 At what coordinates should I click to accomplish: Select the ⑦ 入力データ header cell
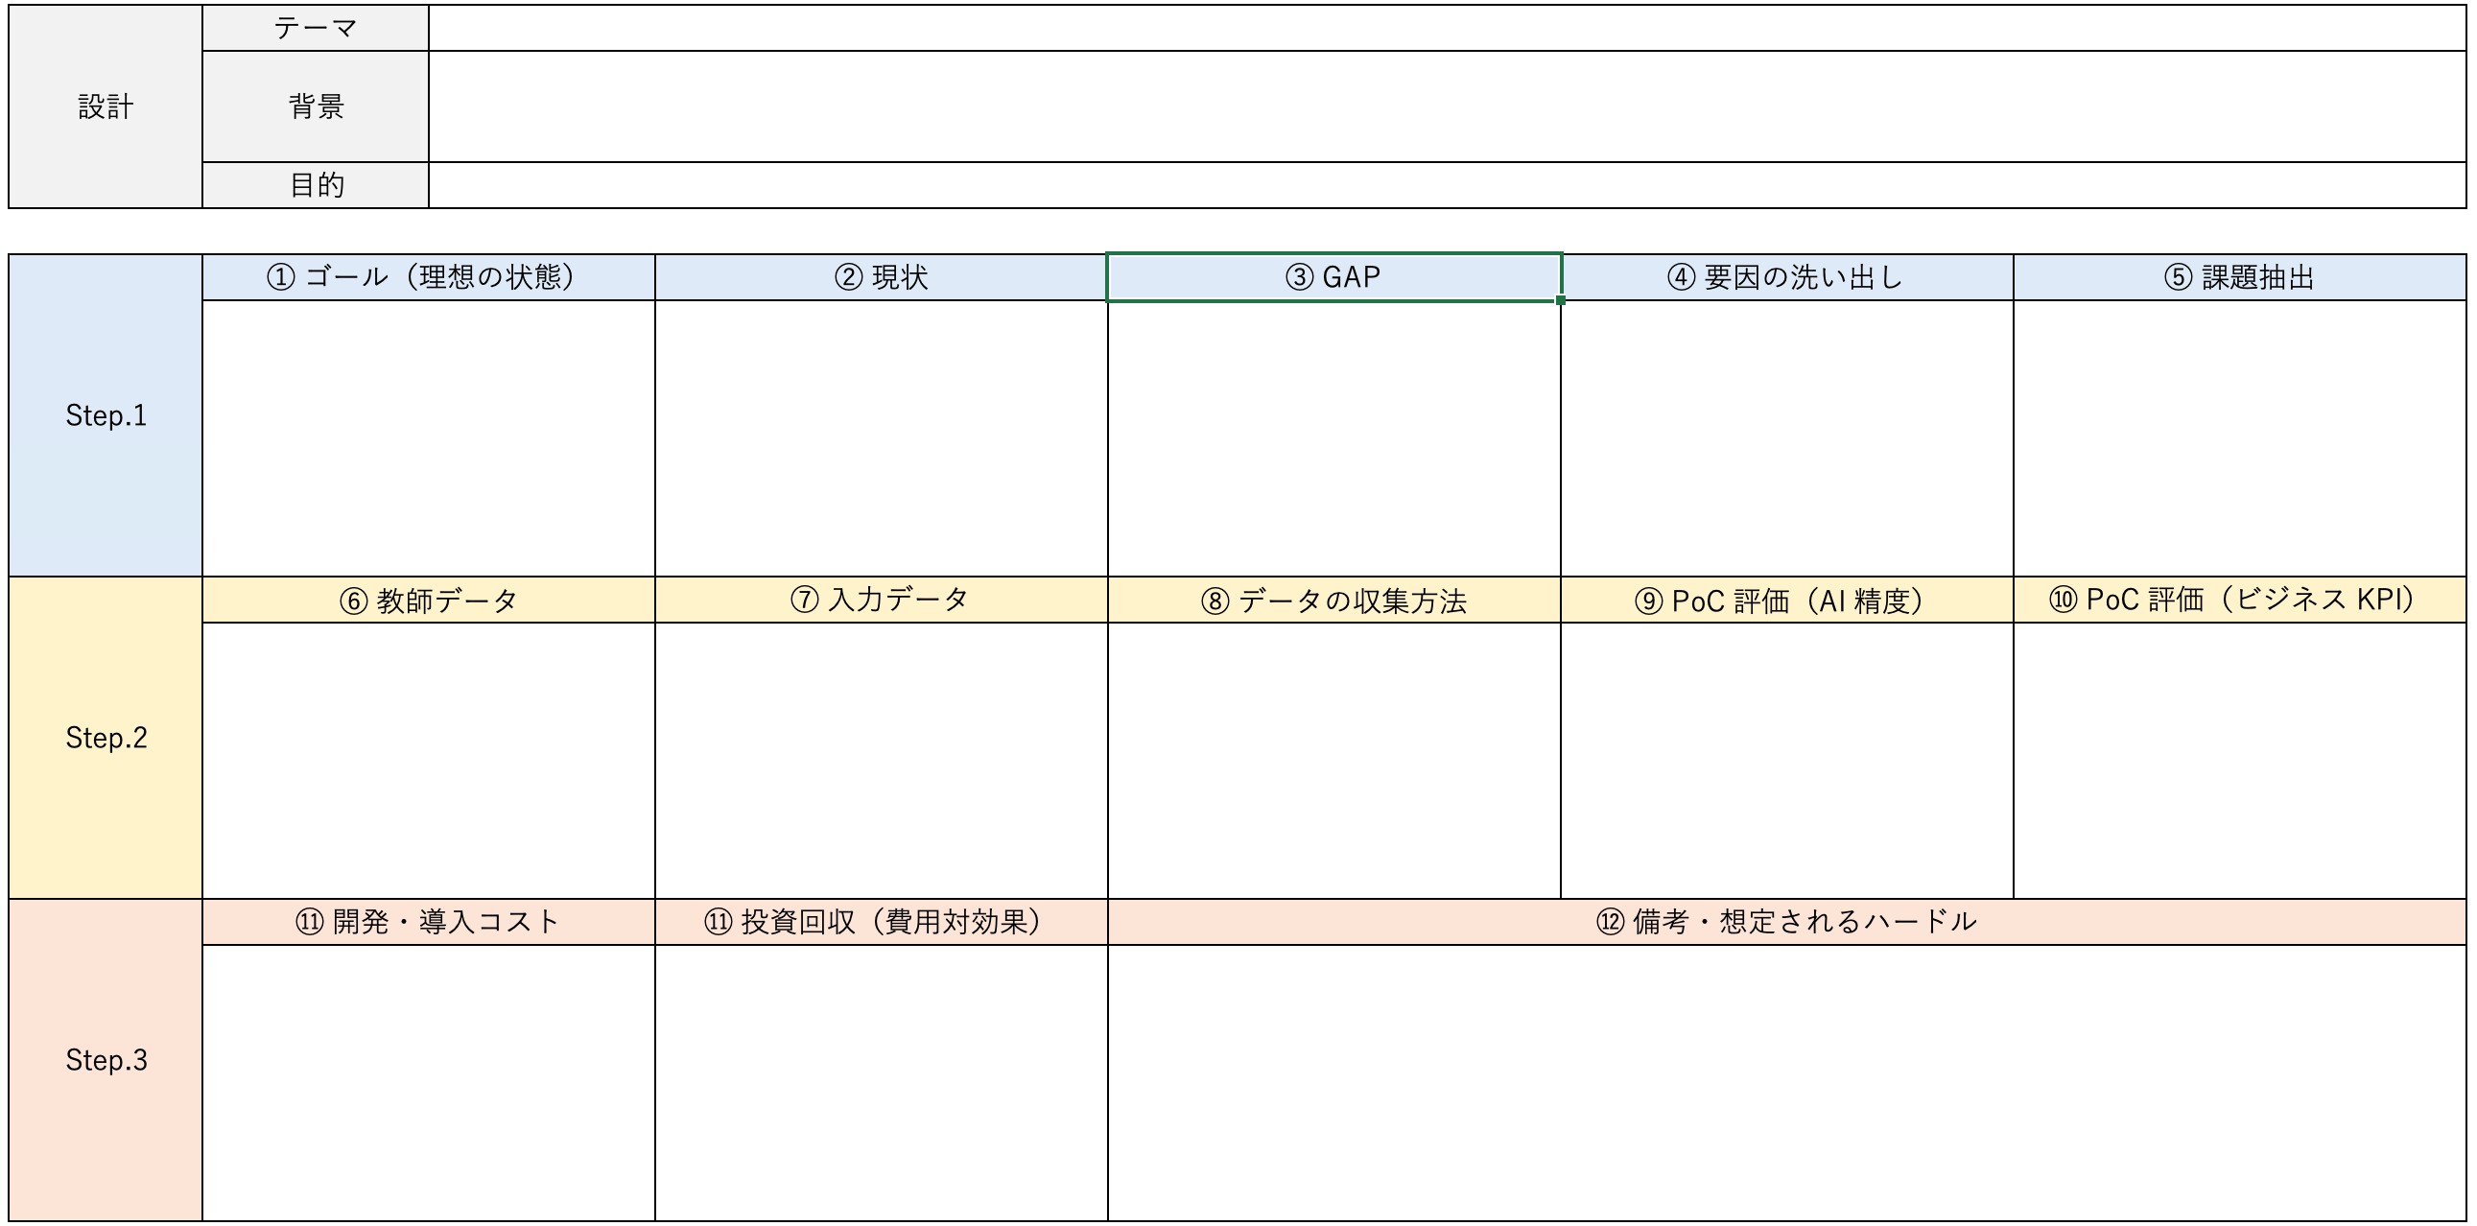(x=881, y=600)
